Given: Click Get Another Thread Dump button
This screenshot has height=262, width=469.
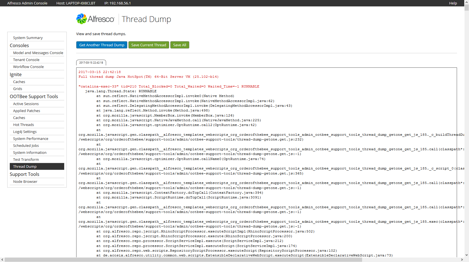Looking at the screenshot, I should click(102, 45).
